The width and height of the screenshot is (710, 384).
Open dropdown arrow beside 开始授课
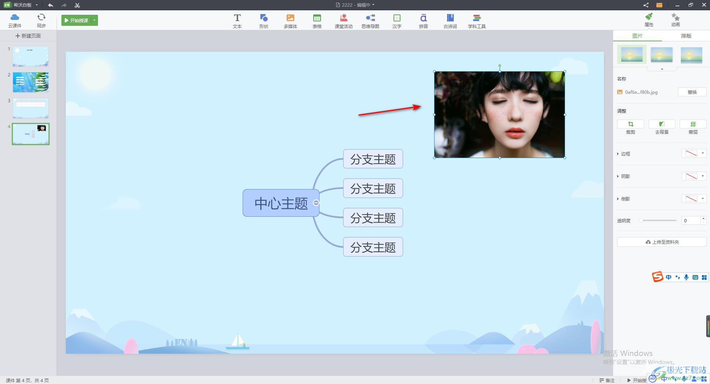[x=95, y=20]
